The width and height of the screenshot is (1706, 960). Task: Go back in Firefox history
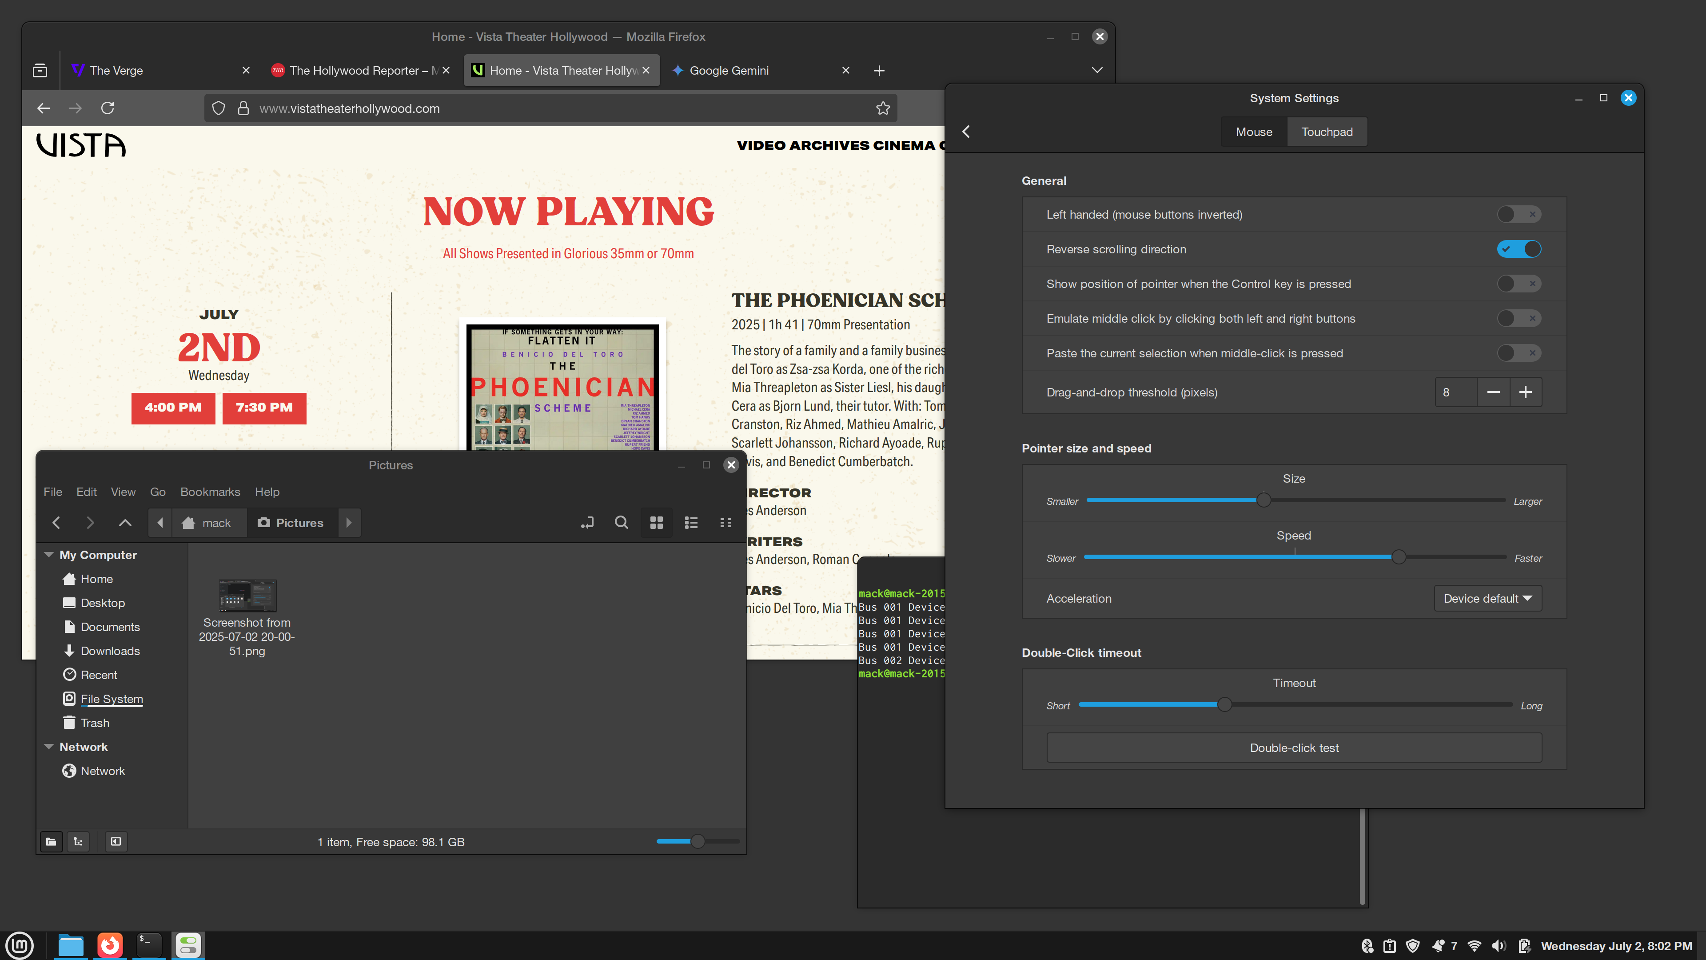click(x=44, y=108)
